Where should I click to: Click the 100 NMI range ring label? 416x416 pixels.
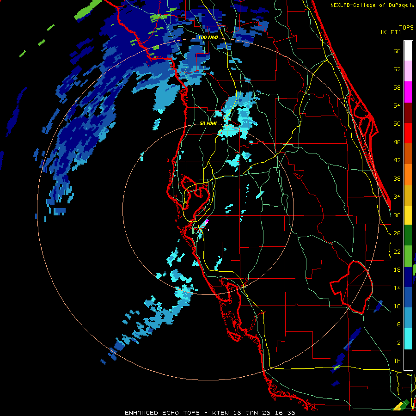pos(208,37)
